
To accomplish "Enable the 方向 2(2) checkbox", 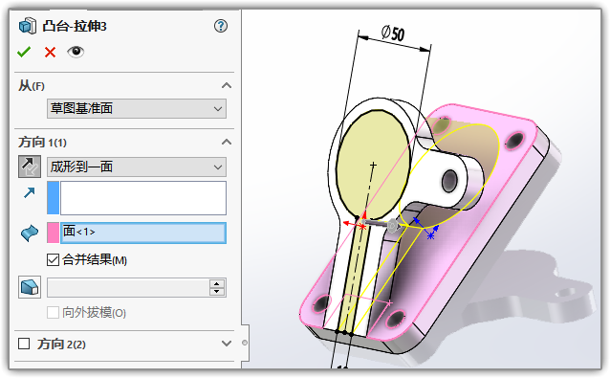I will [24, 344].
